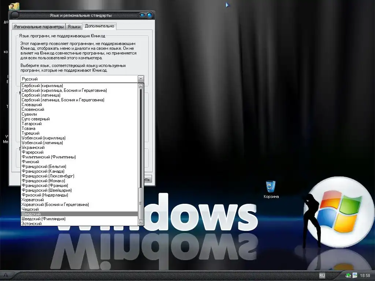The width and height of the screenshot is (375, 281).
Task: Select Чешский in the language list
Action: (x=79, y=209)
